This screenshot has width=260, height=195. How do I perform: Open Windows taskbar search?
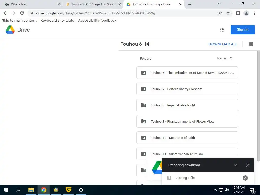[x=18, y=190]
